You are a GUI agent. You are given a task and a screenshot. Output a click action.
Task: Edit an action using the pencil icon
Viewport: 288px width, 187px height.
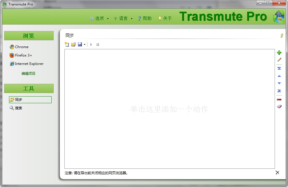(x=279, y=59)
